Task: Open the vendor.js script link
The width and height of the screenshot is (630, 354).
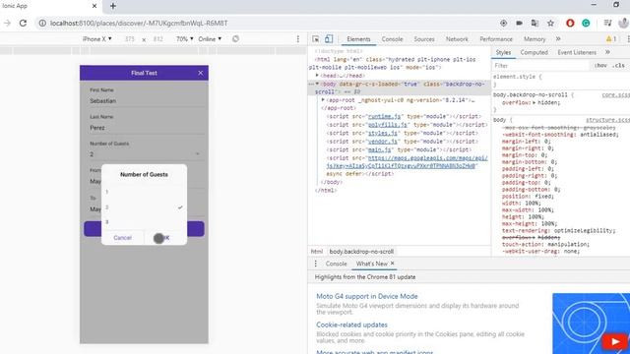Action: pyautogui.click(x=383, y=142)
